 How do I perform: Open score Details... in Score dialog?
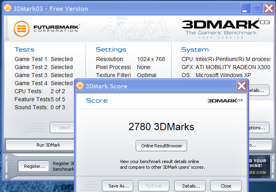point(190,186)
